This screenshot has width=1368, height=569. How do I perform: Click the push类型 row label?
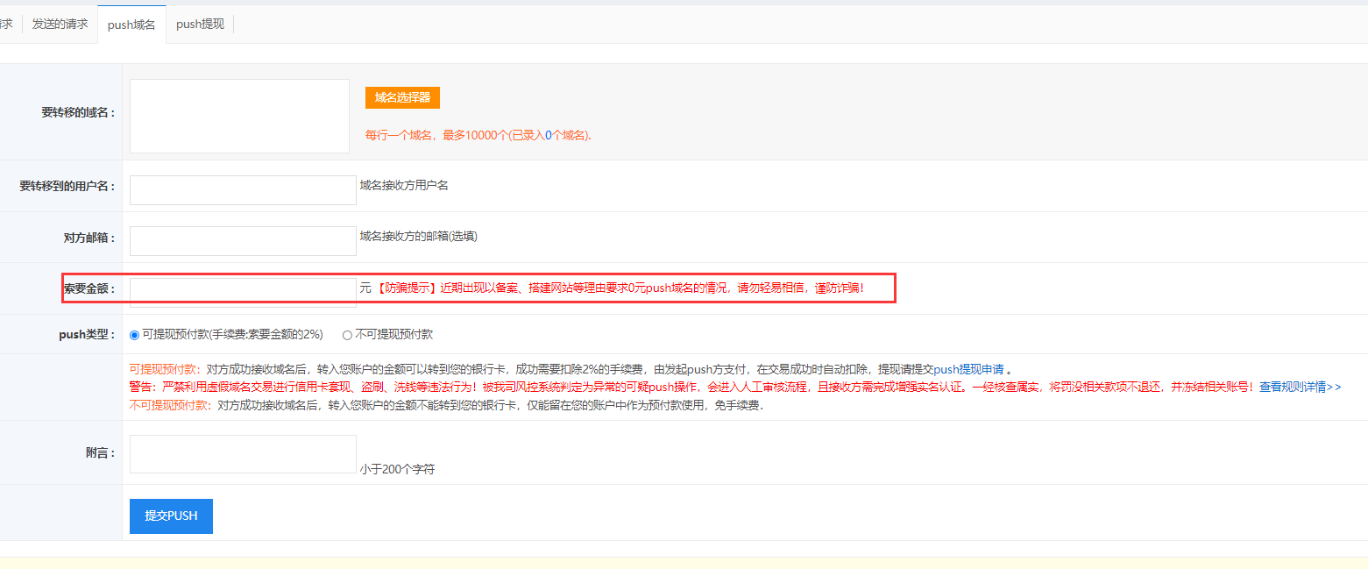point(87,335)
